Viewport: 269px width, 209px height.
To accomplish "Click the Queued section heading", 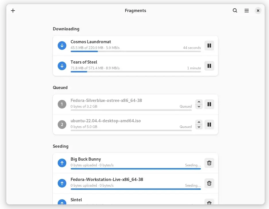I will click(x=60, y=88).
